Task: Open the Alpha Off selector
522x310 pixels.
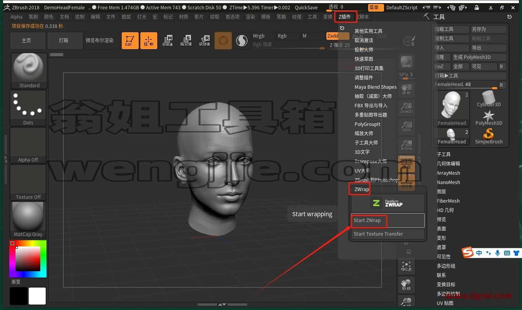Action: click(x=28, y=145)
